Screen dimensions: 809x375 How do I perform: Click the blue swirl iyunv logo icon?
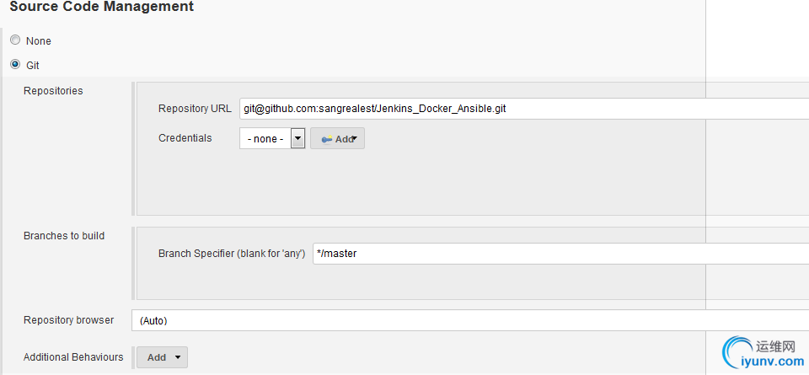[x=737, y=352]
